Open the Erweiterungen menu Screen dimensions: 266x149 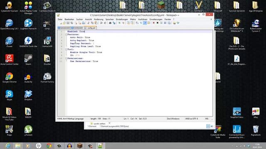(156, 19)
